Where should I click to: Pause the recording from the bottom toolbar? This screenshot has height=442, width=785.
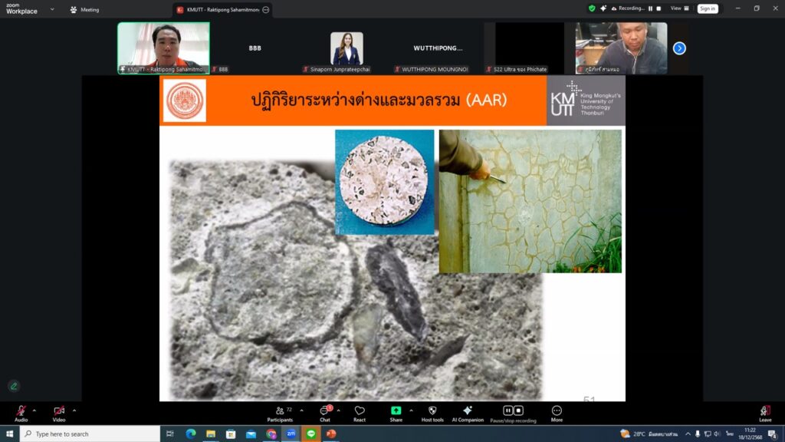[507, 411]
